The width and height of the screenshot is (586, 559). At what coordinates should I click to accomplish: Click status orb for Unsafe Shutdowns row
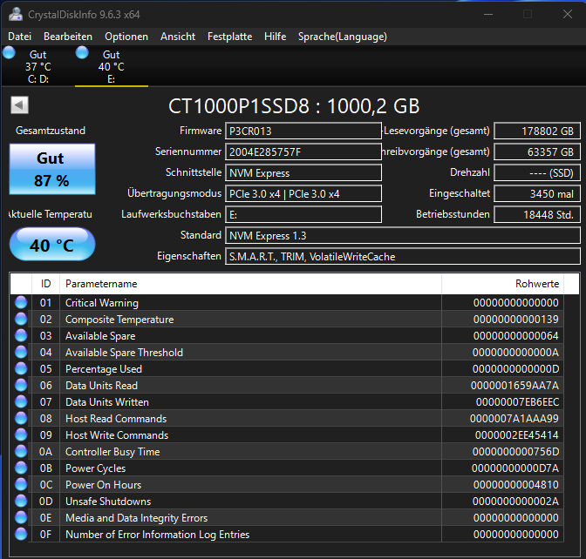pyautogui.click(x=21, y=501)
